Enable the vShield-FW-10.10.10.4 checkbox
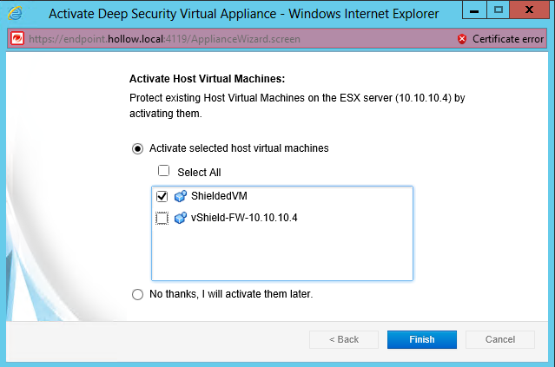Screen dimensions: 555x367 click(x=162, y=218)
